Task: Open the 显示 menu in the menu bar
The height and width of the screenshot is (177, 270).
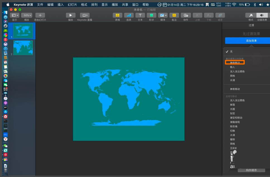Action: coord(105,5)
